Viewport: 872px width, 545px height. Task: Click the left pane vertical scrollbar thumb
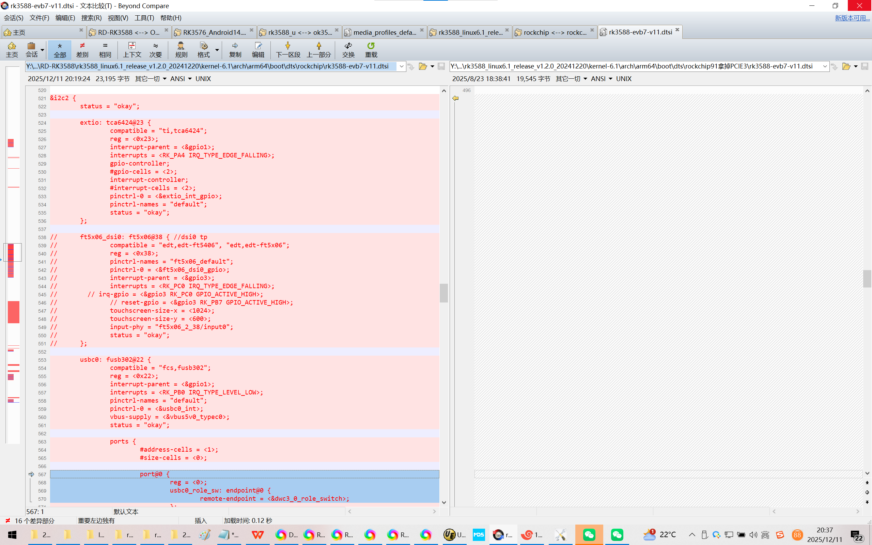(443, 293)
